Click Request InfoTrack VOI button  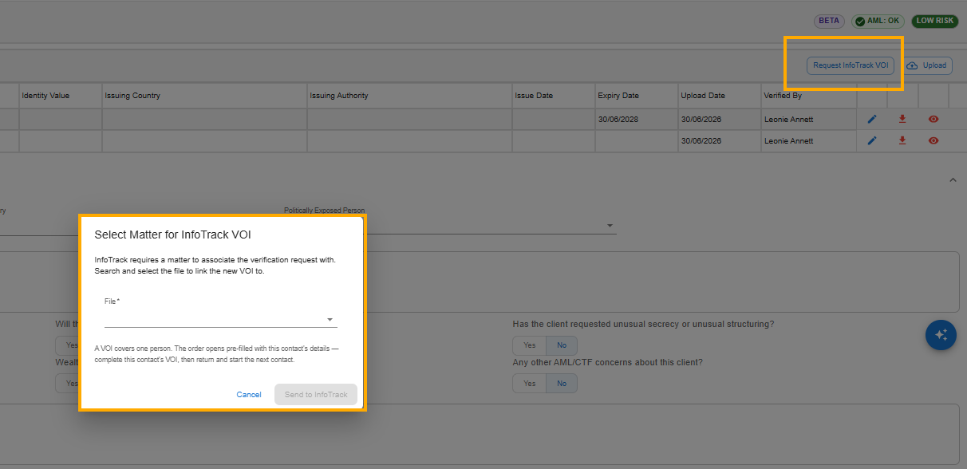click(851, 65)
